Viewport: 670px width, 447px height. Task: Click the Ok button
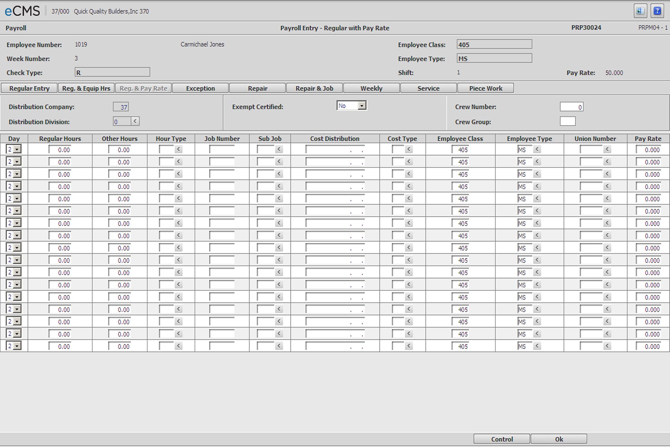pos(559,439)
